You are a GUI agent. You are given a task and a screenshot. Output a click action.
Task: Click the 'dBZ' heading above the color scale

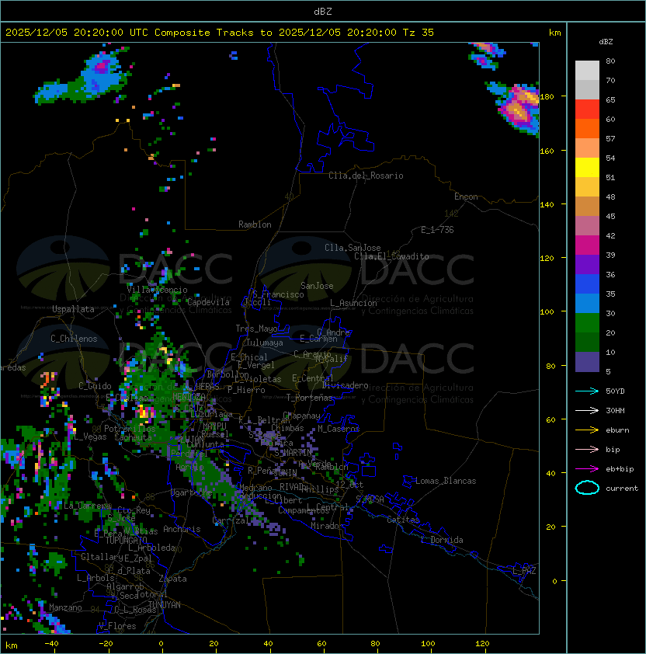[606, 42]
